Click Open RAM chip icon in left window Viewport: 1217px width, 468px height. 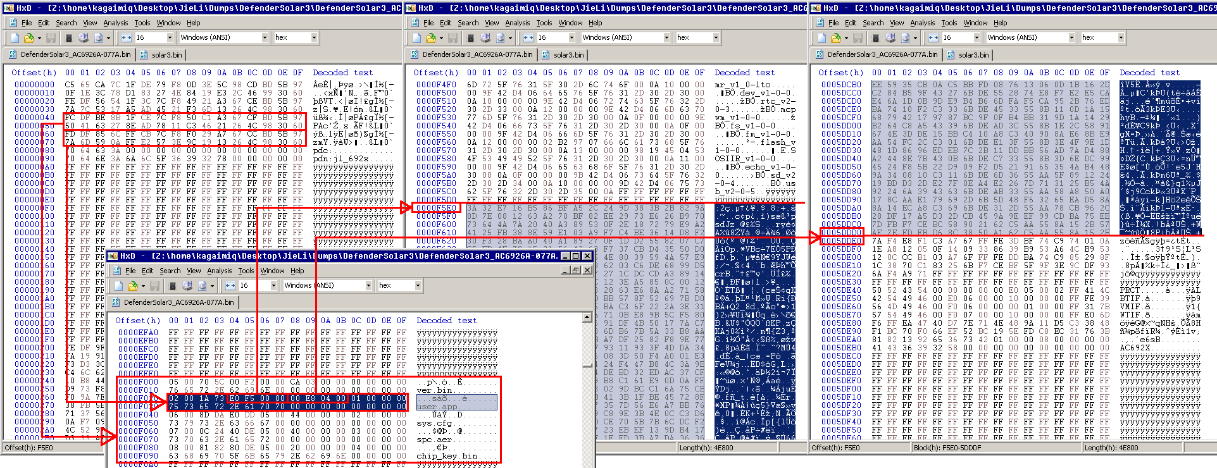pyautogui.click(x=69, y=38)
